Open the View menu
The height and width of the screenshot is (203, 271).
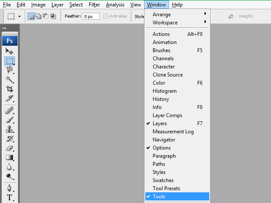[x=135, y=5]
